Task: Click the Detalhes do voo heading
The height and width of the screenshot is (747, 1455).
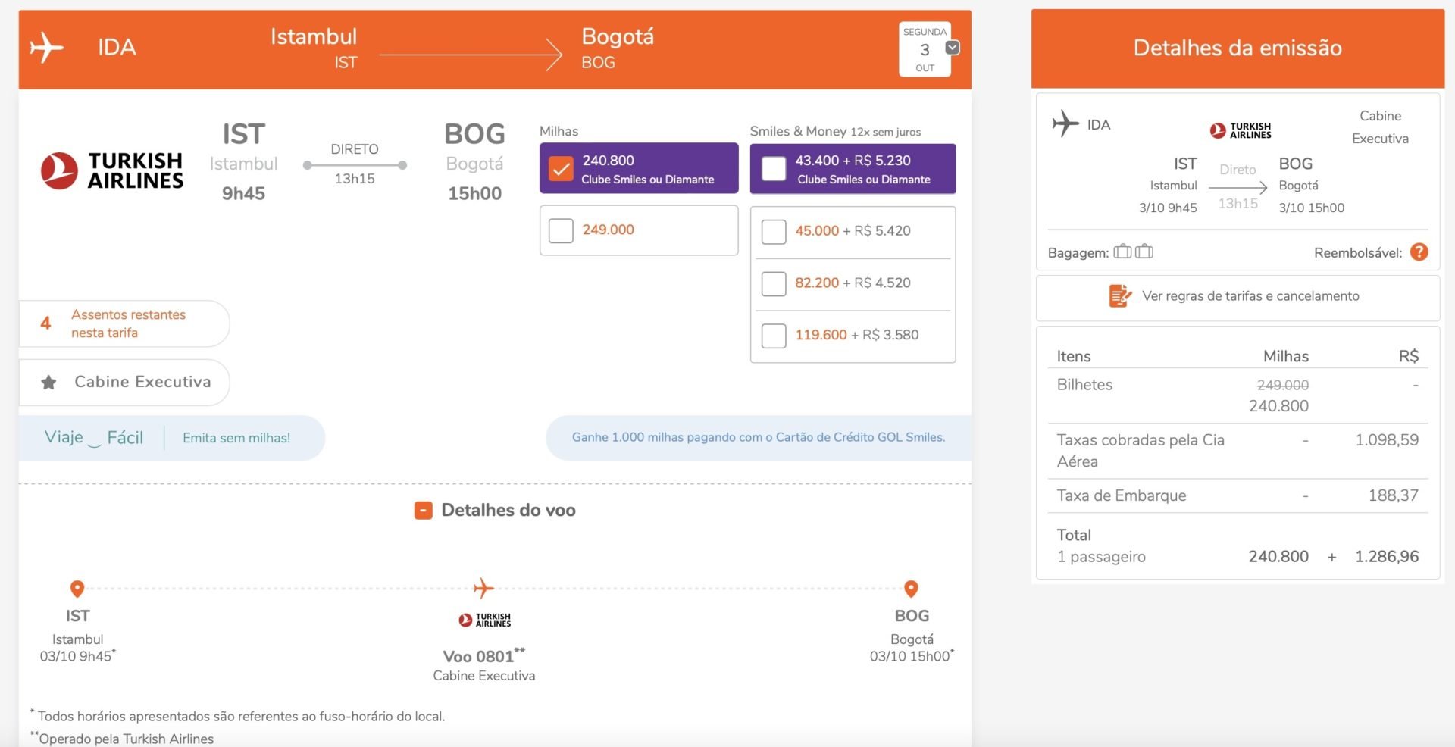Action: pos(508,510)
